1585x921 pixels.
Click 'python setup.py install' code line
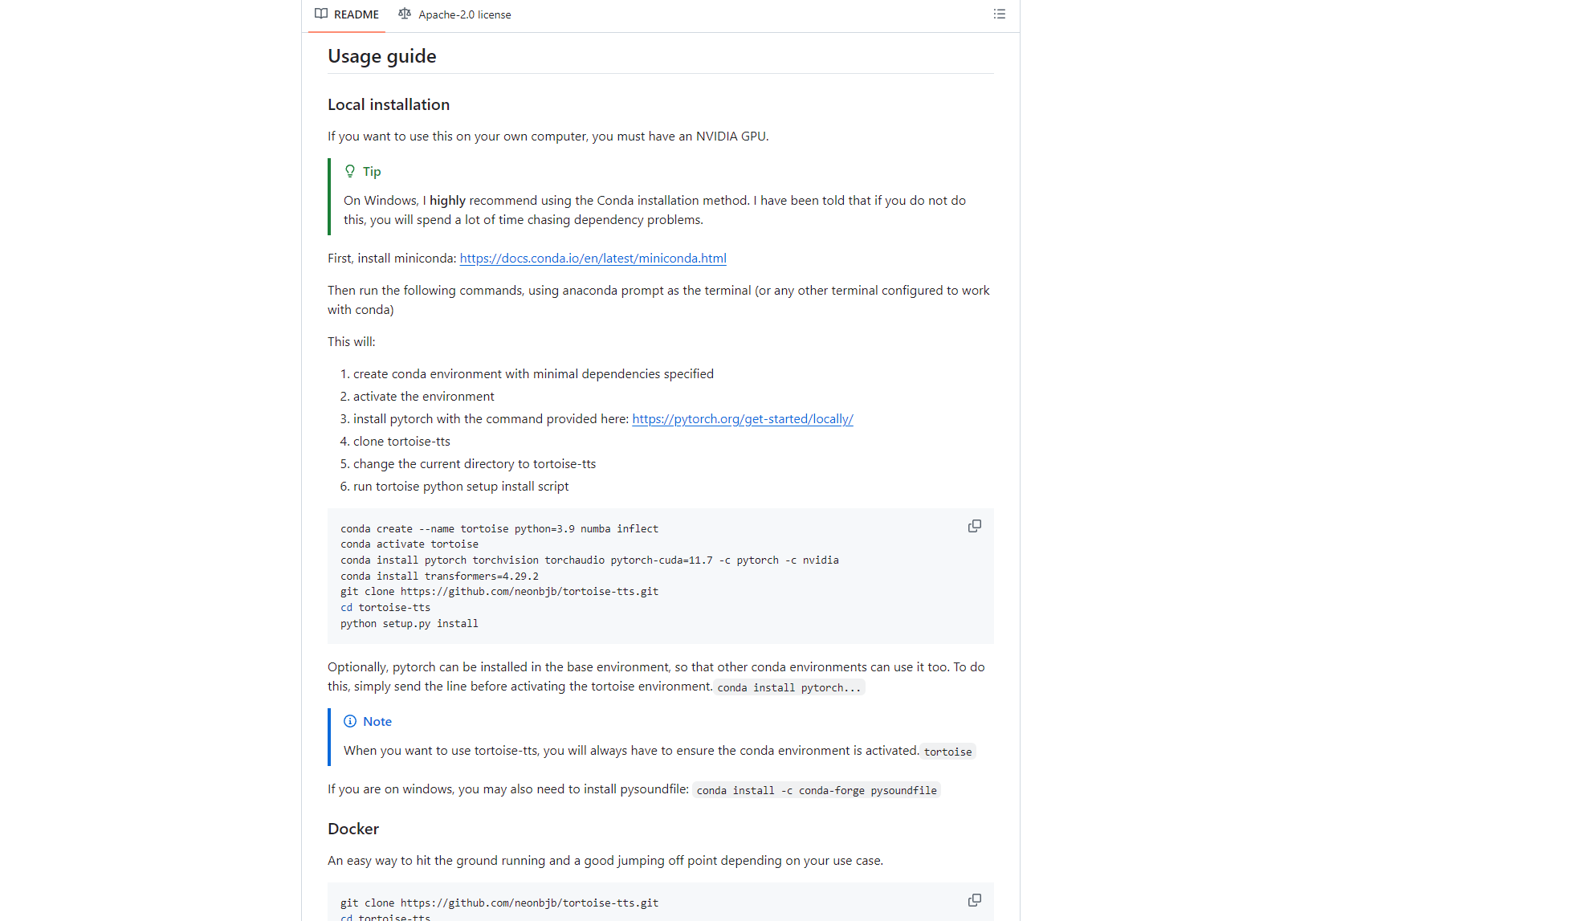pyautogui.click(x=409, y=623)
